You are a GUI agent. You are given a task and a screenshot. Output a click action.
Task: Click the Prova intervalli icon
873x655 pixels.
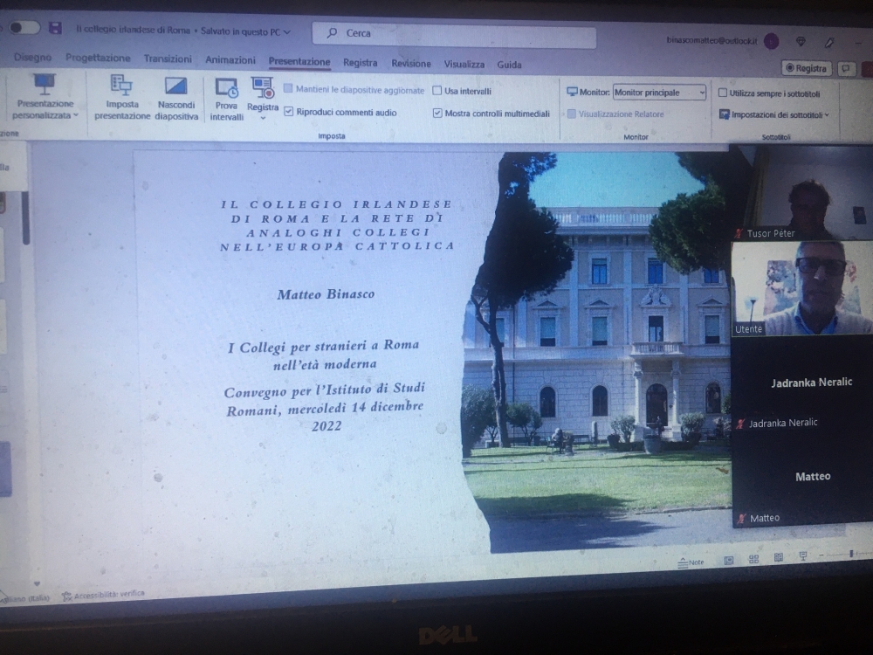227,88
